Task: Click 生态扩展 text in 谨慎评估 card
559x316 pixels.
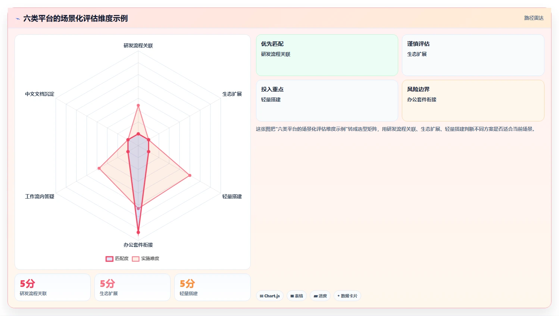Action: click(417, 54)
